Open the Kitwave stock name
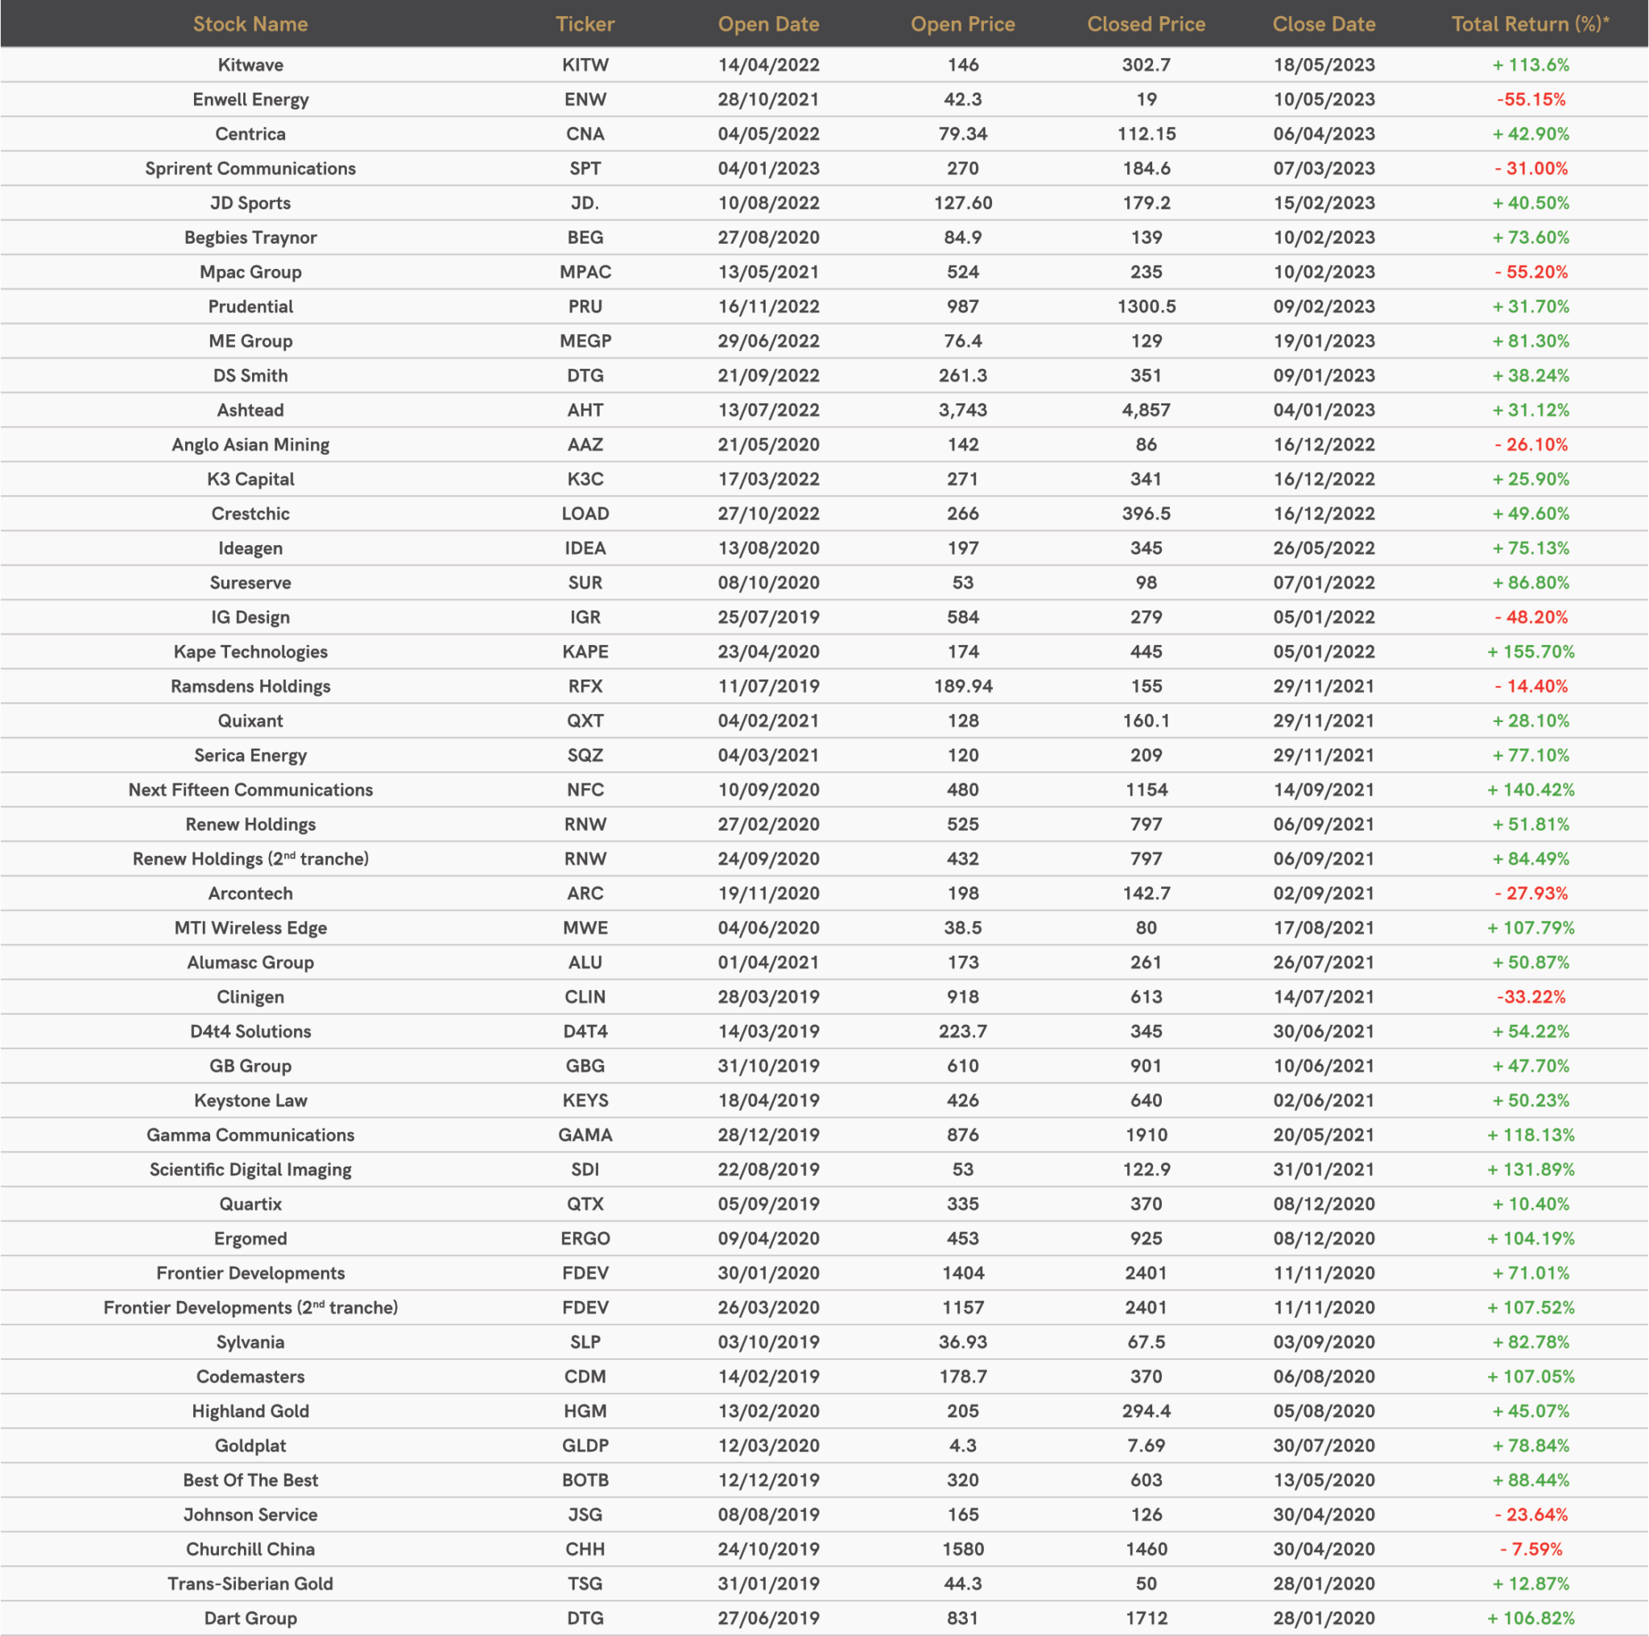This screenshot has width=1649, height=1636. tap(250, 65)
